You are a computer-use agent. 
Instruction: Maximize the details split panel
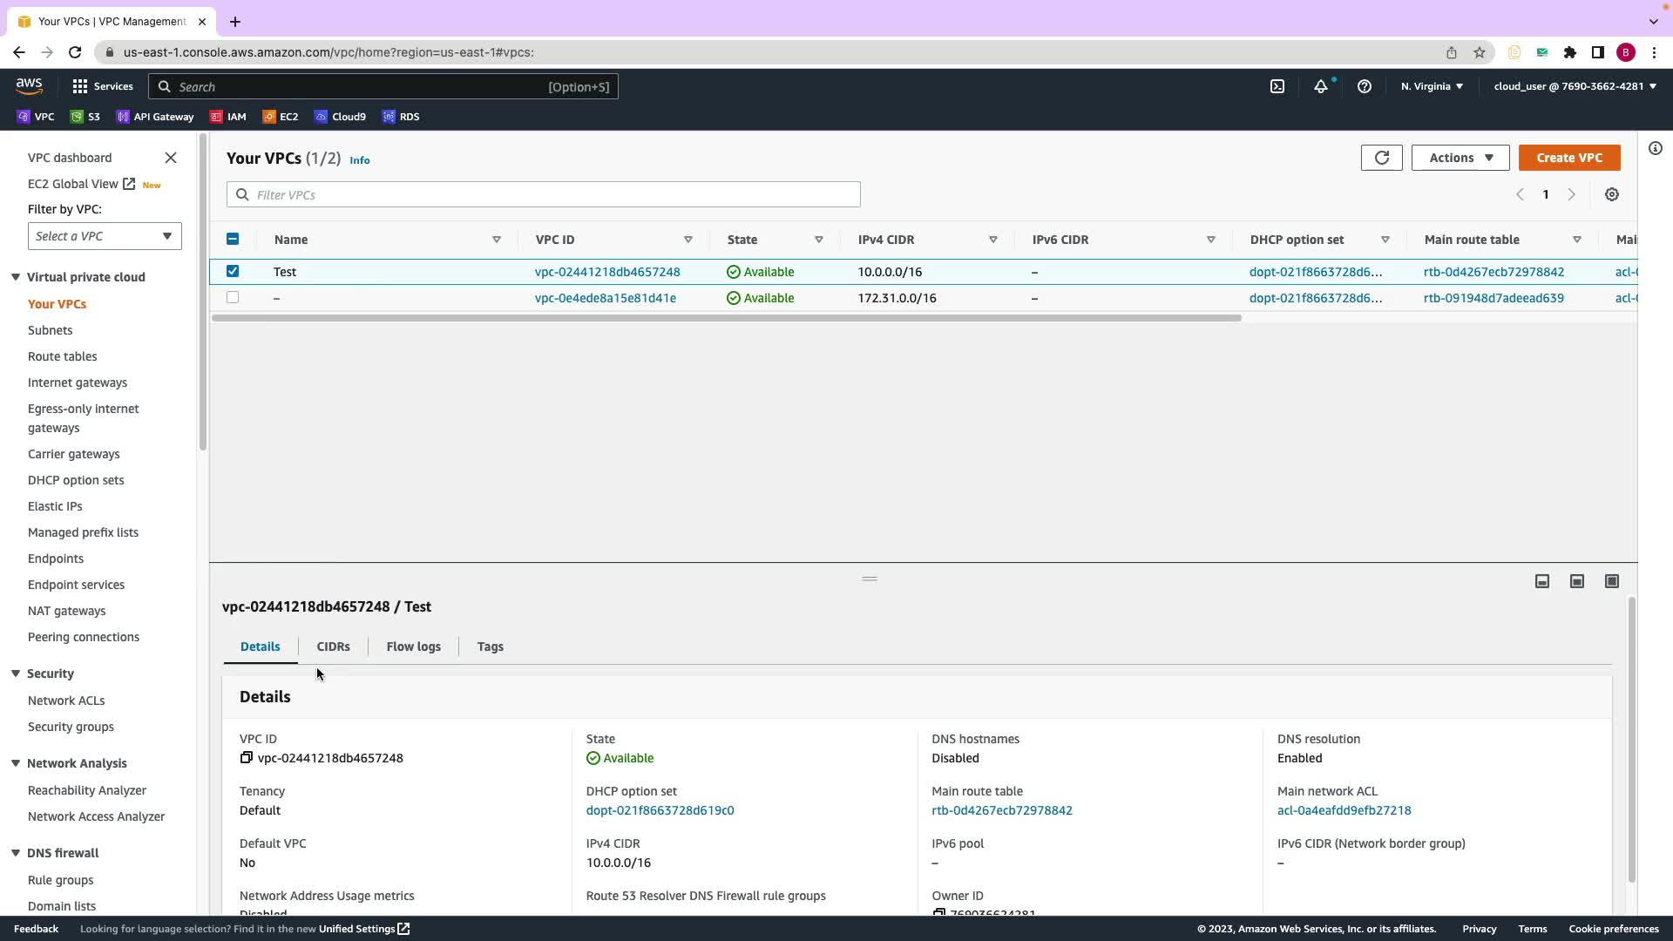[x=1612, y=581]
